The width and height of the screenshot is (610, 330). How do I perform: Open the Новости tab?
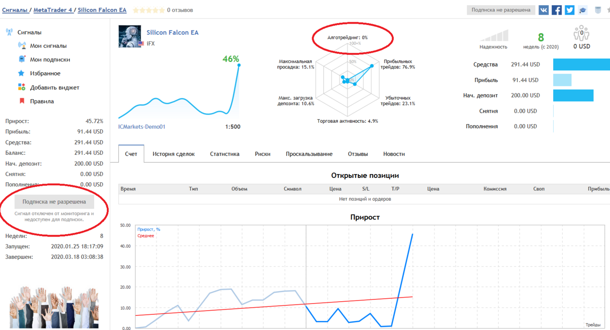coord(394,154)
